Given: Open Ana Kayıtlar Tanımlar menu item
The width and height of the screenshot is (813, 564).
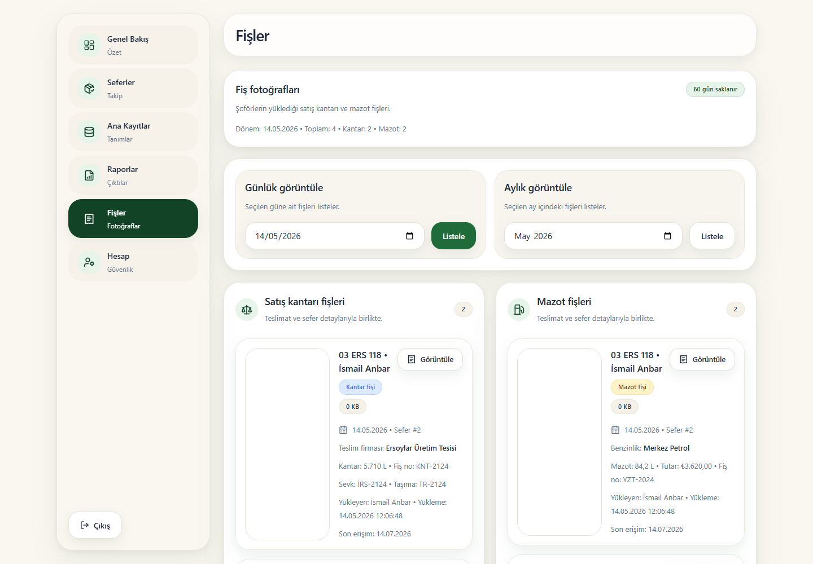Looking at the screenshot, I should point(133,132).
